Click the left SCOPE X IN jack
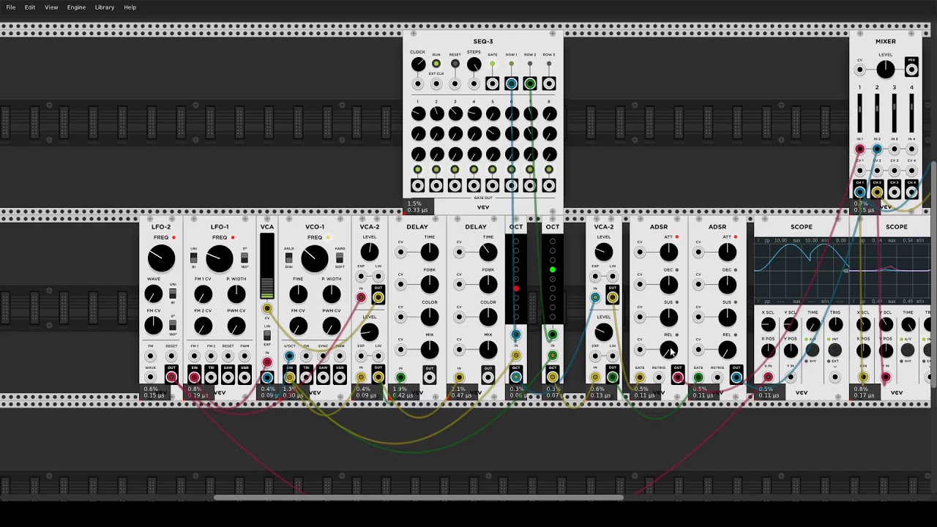This screenshot has width=937, height=527. click(x=768, y=378)
